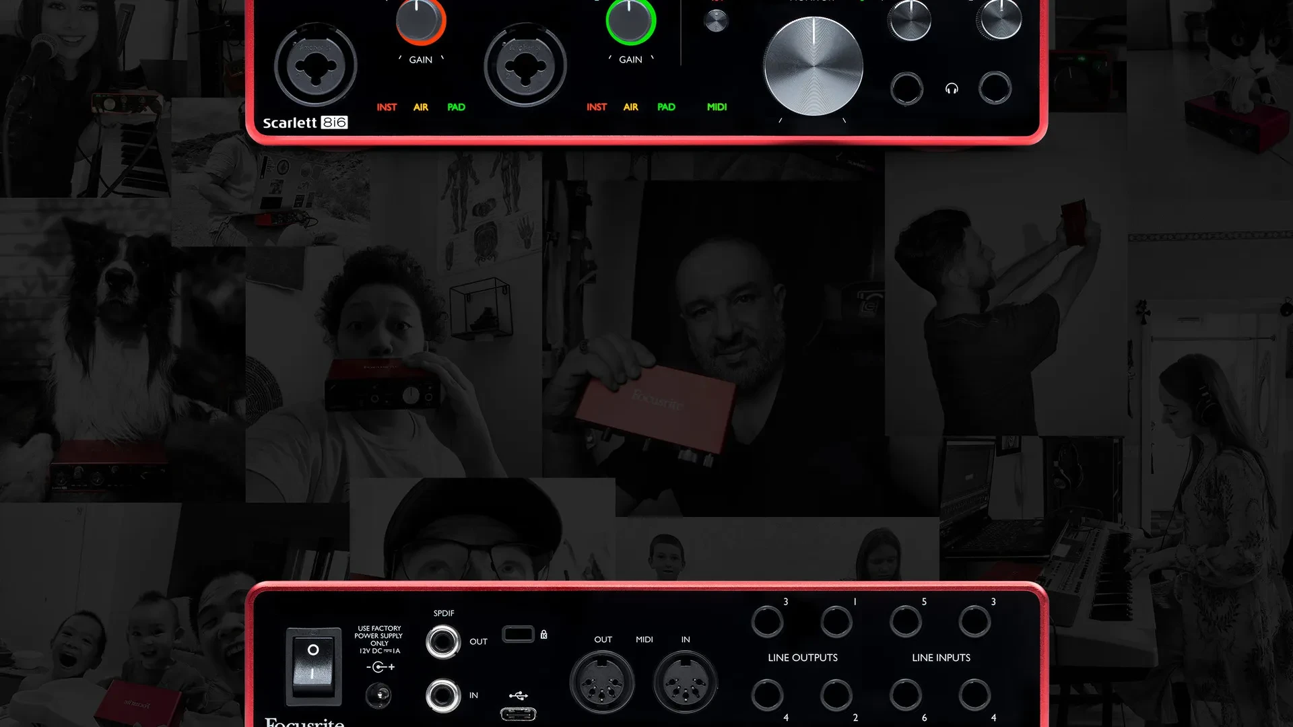Click the 'OUT' label beside the SPDIF jack
Image resolution: width=1293 pixels, height=727 pixels.
478,642
